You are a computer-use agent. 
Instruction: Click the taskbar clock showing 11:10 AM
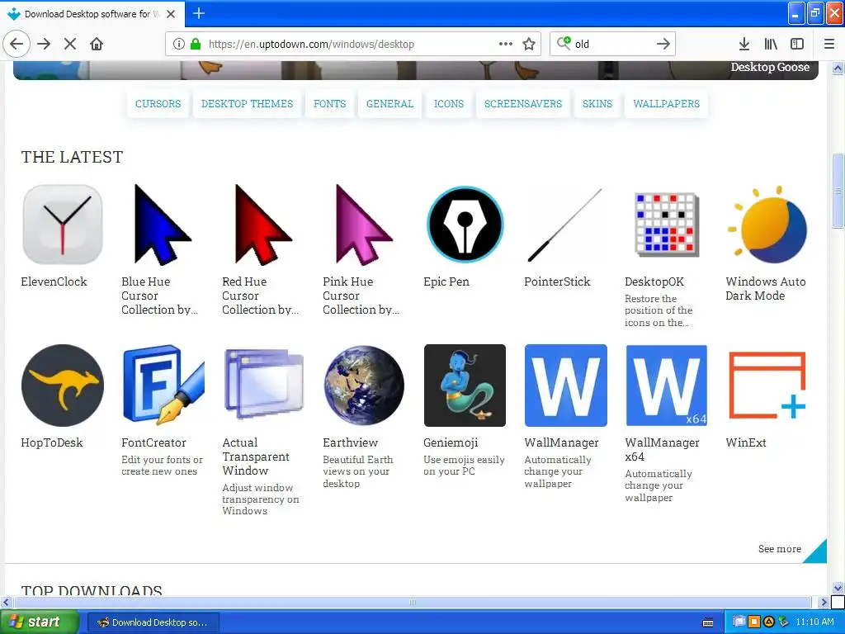(x=814, y=622)
